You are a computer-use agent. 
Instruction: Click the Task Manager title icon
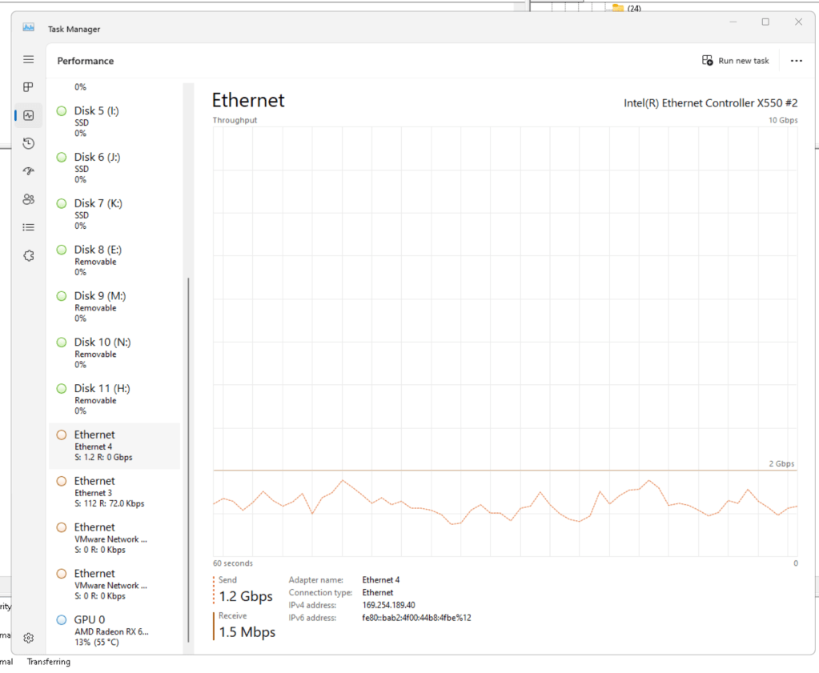coord(28,27)
